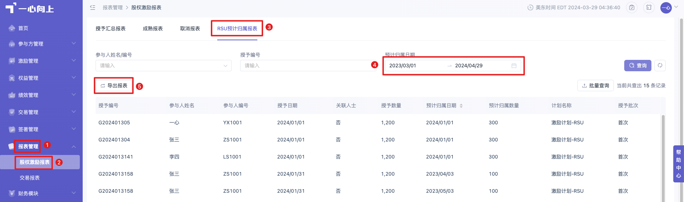Click the 一心向上 logo
Screen dimensions: 684x202
click(x=29, y=8)
